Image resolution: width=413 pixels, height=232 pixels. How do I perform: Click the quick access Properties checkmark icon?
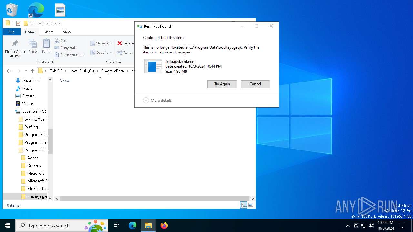point(18,23)
